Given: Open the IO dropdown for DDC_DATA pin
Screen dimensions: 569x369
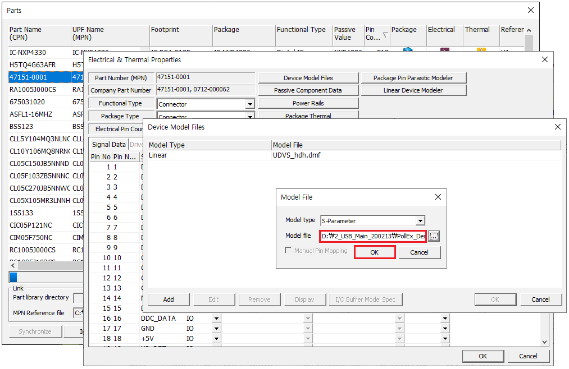Looking at the screenshot, I should pyautogui.click(x=216, y=319).
